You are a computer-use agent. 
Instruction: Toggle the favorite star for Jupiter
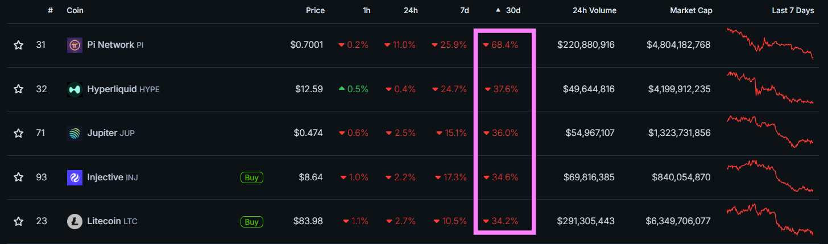pos(18,133)
